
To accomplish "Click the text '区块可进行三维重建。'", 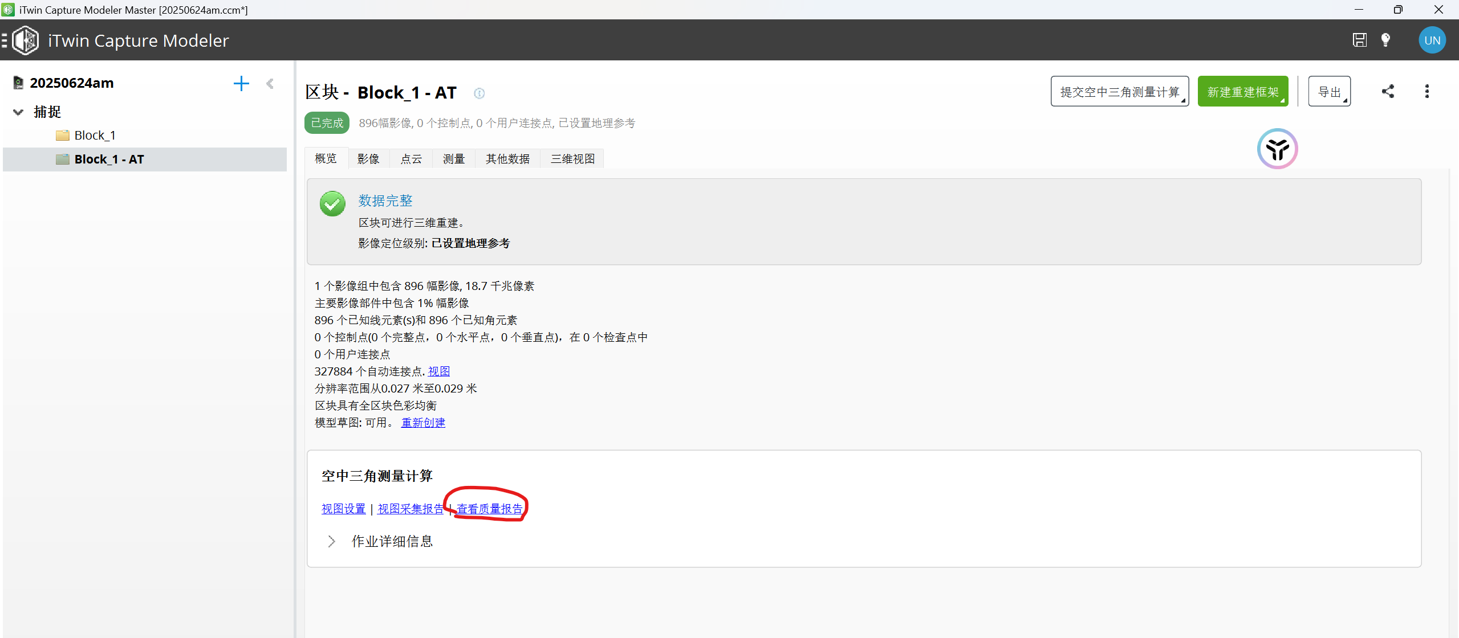I will tap(412, 223).
